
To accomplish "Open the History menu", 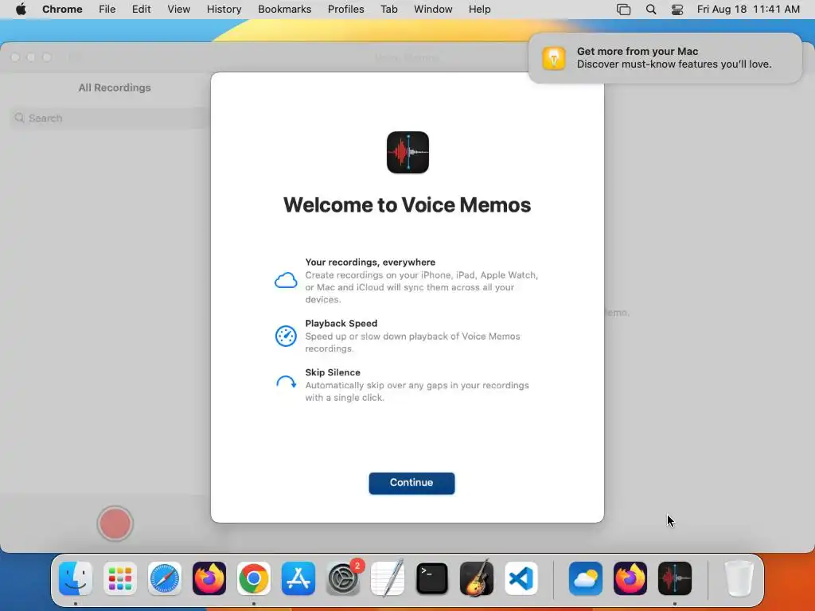I will point(224,10).
